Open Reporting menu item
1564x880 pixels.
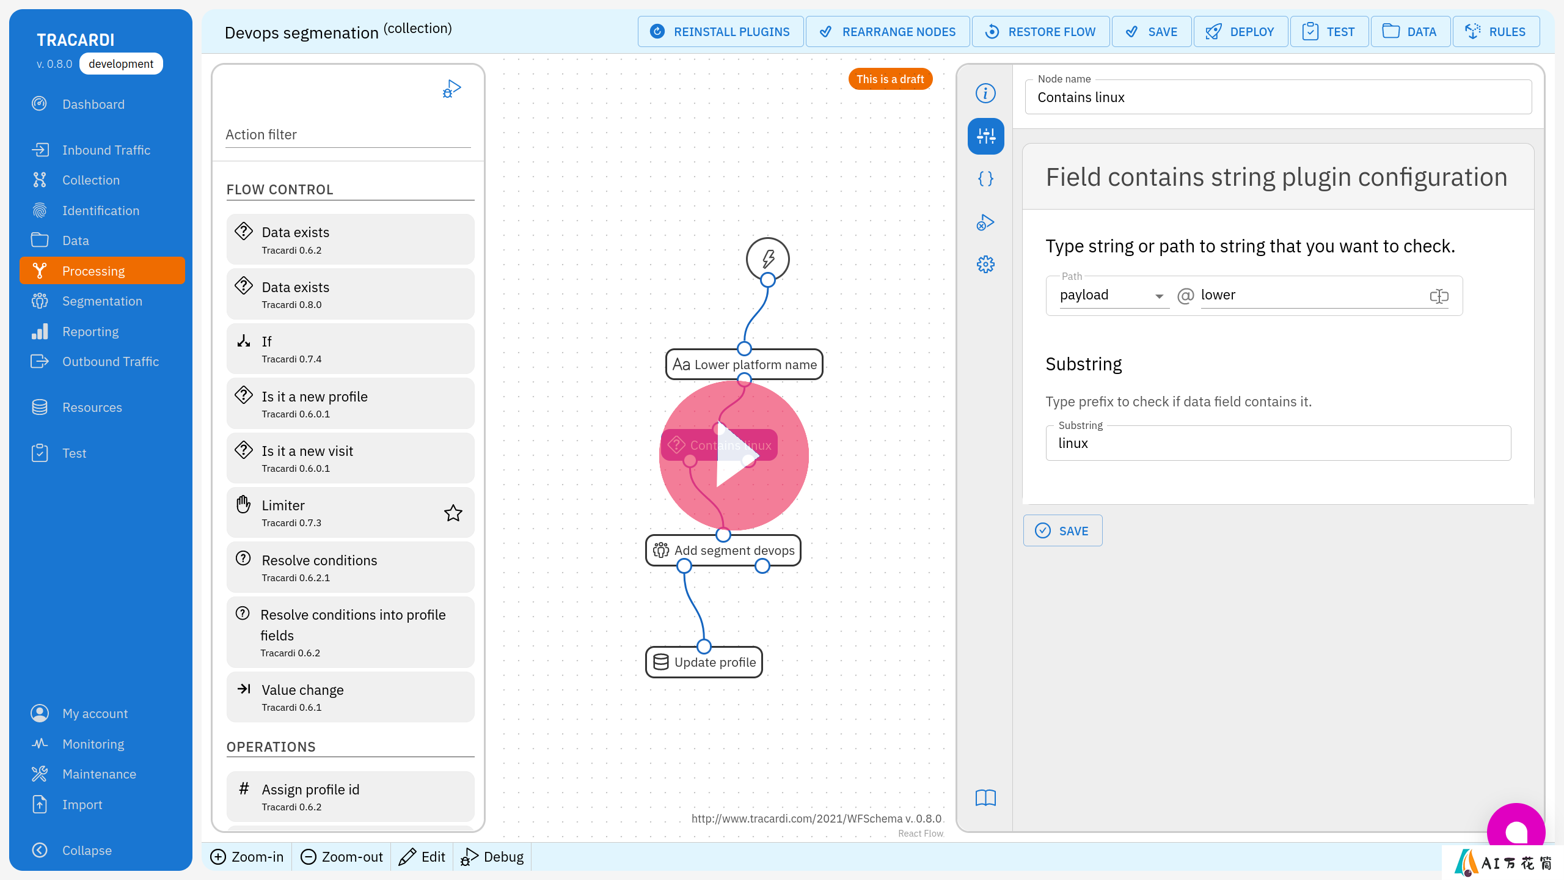102,332
